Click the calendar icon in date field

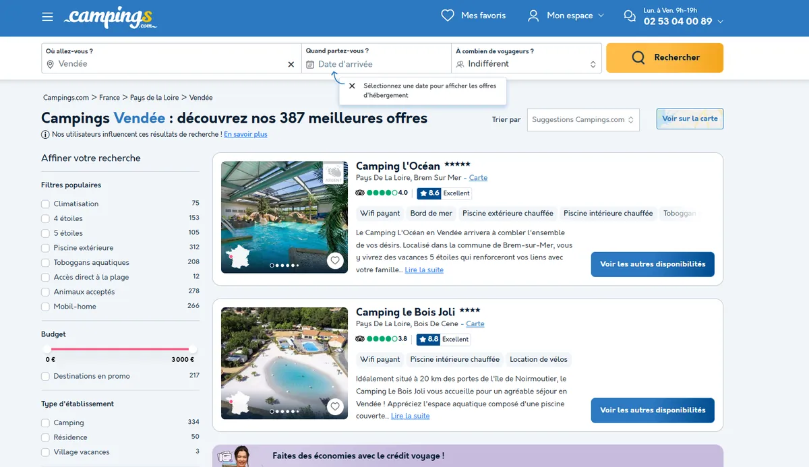click(x=310, y=65)
